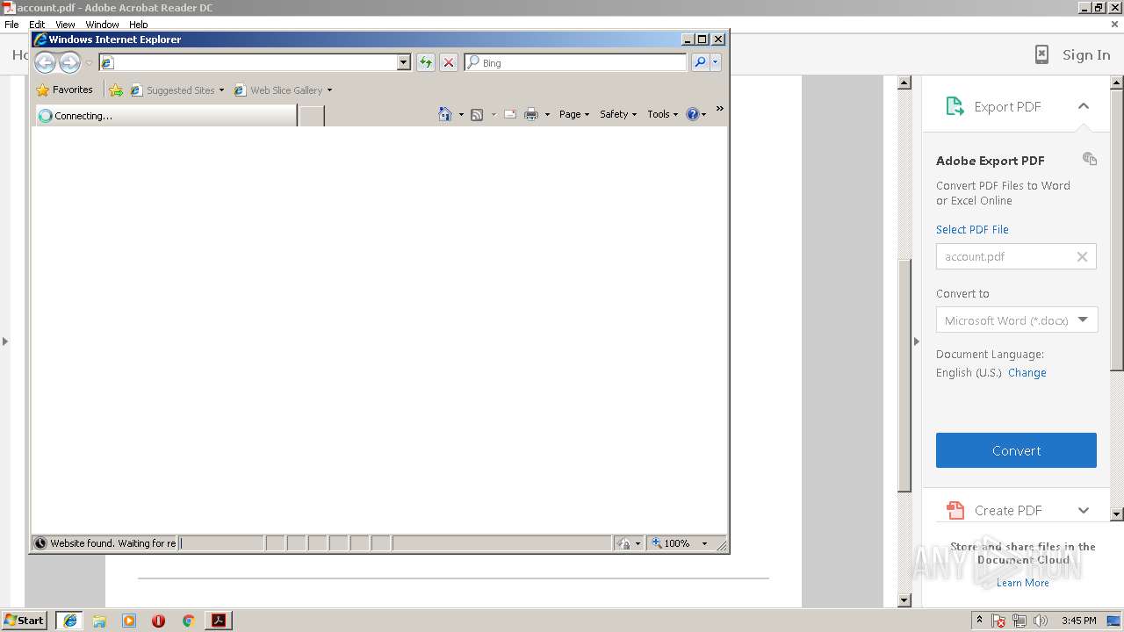
Task: Add current page to Favorites bar
Action: click(x=116, y=90)
